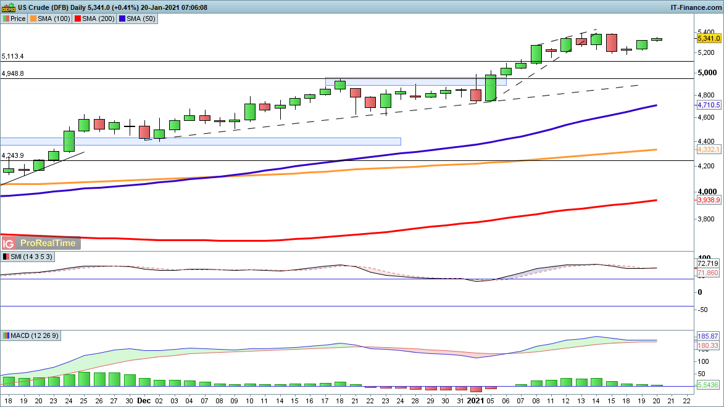Select the SMA (200) indicator label
Screen dimensions: 724x407
tap(96, 18)
